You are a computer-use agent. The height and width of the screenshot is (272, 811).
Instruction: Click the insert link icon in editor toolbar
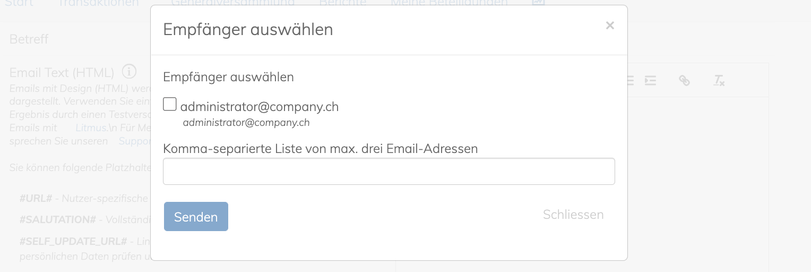point(684,81)
